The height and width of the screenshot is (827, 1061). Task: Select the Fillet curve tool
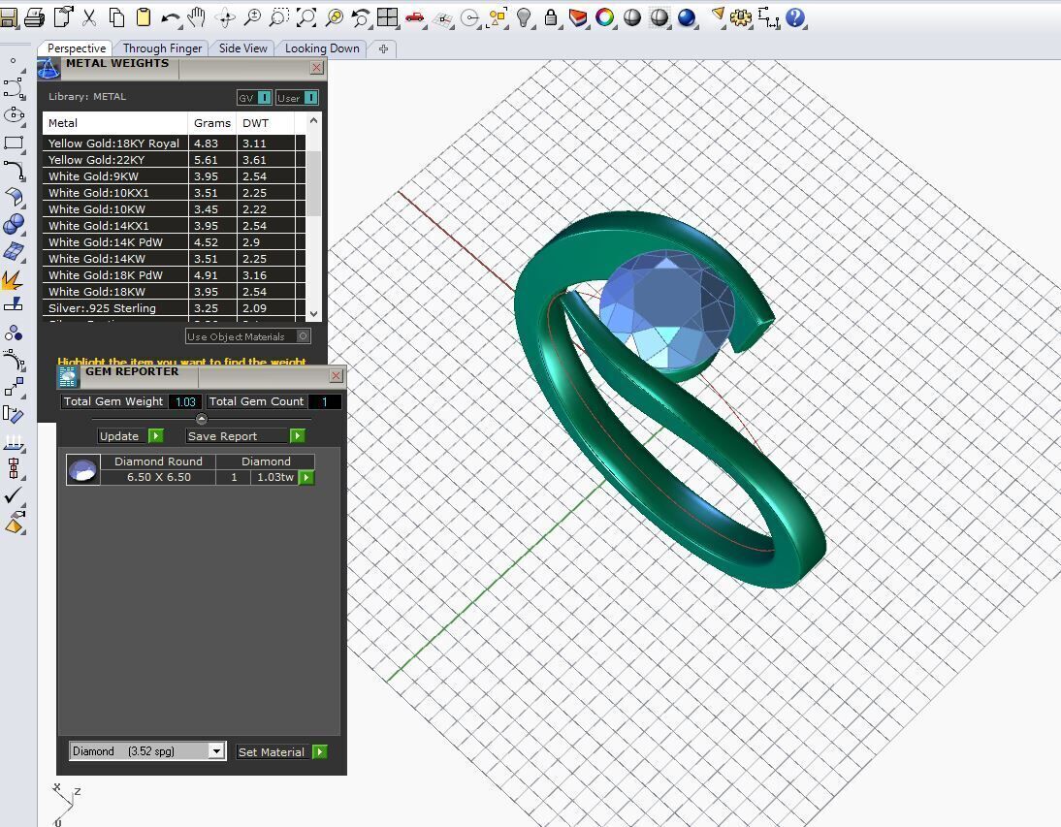[14, 170]
